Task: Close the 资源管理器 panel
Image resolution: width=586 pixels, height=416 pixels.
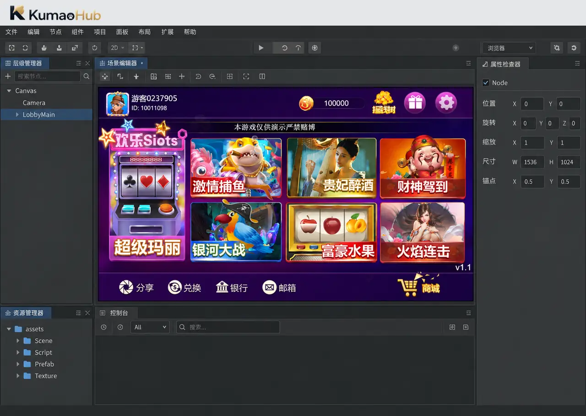Action: [87, 313]
